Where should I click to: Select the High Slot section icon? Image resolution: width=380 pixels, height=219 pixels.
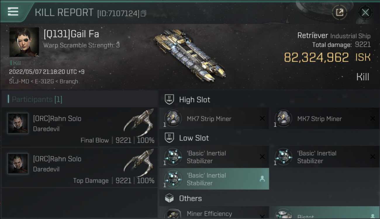coord(170,100)
